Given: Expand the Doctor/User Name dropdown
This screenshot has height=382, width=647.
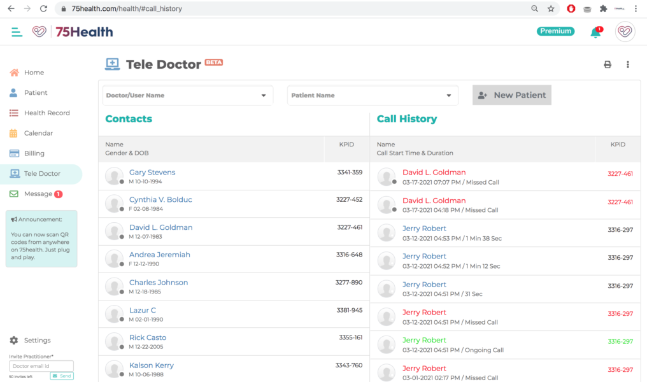Looking at the screenshot, I should [187, 95].
